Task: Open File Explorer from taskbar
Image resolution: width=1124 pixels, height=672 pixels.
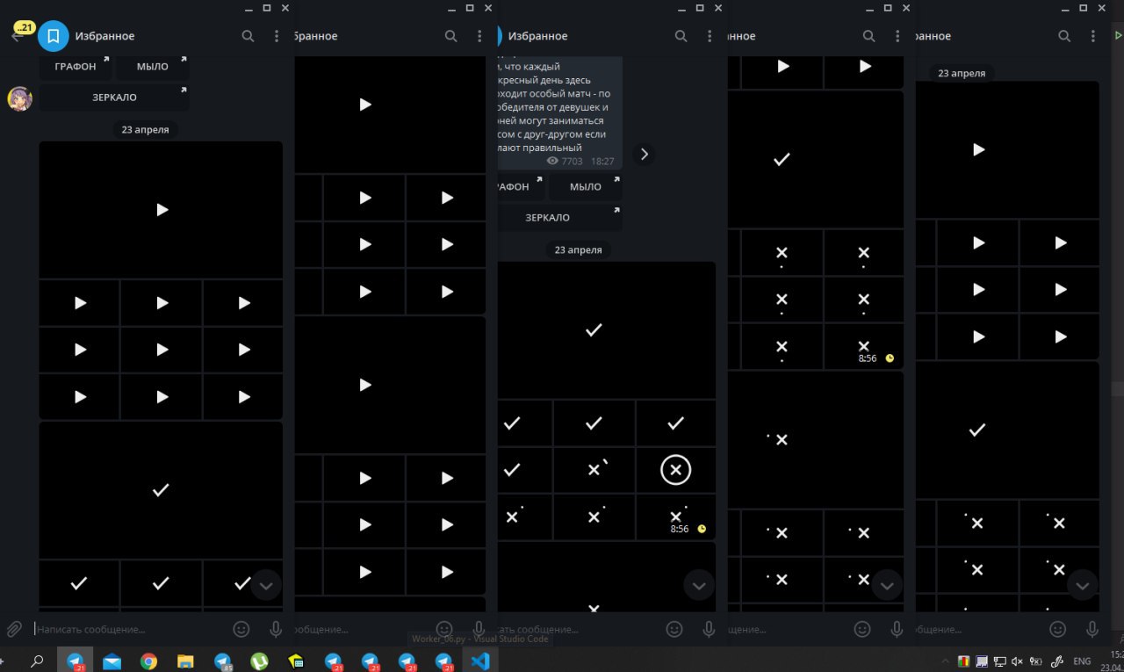Action: pyautogui.click(x=185, y=661)
